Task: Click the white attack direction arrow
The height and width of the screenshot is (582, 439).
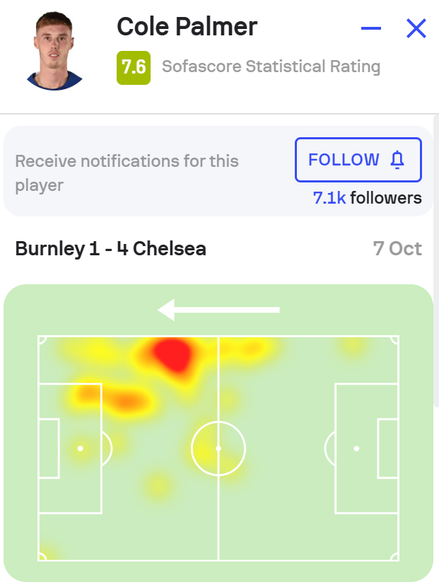Action: coord(219,310)
